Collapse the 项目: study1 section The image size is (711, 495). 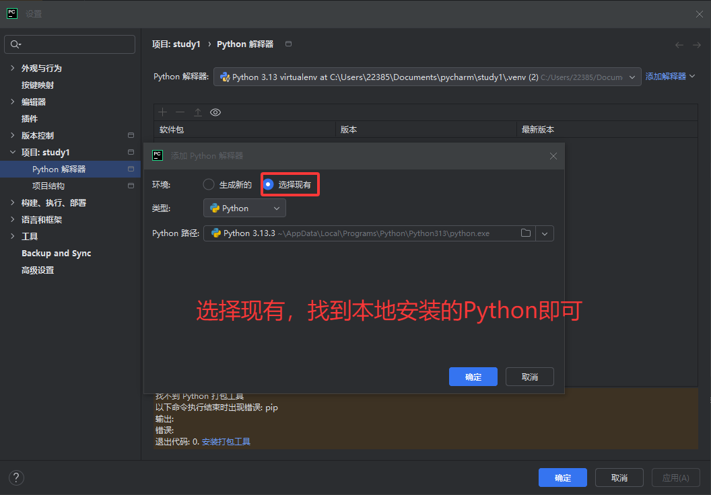tap(12, 152)
